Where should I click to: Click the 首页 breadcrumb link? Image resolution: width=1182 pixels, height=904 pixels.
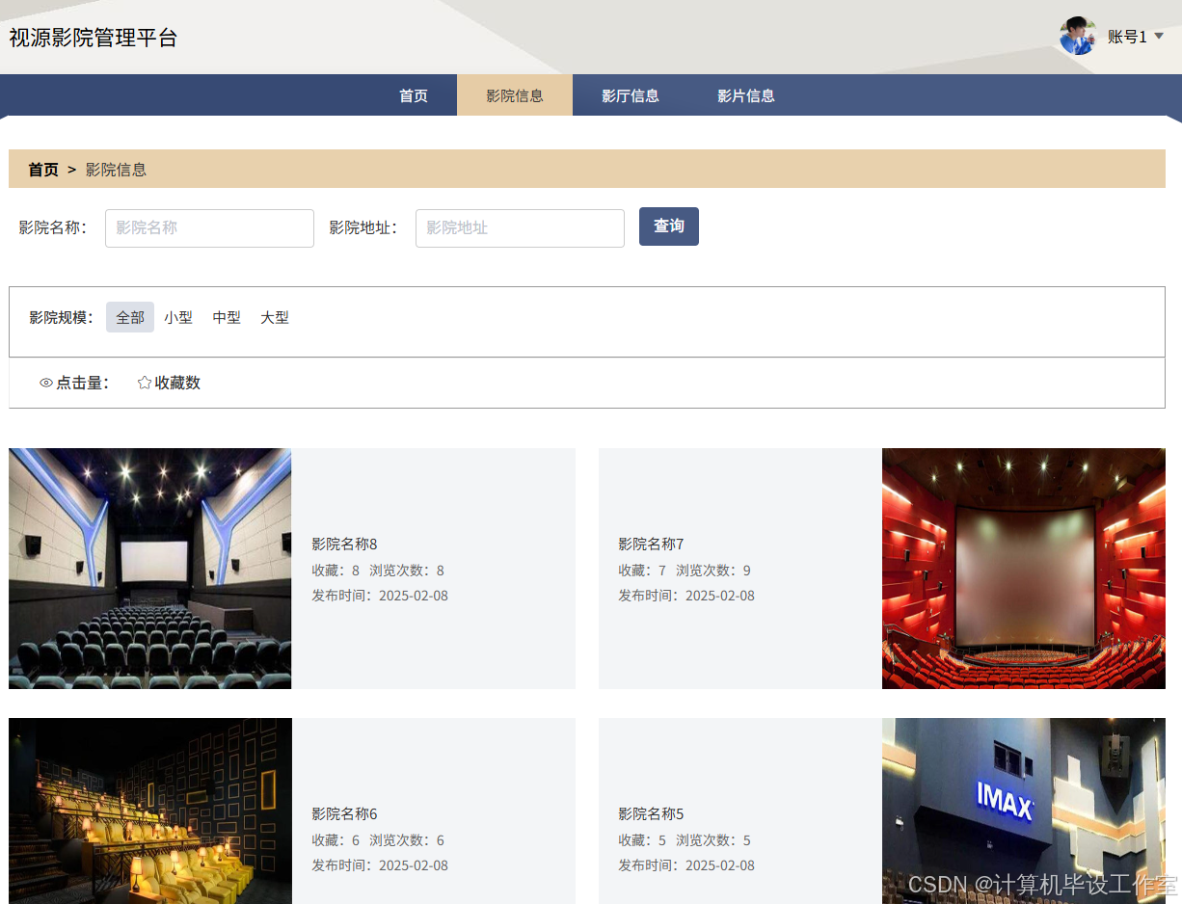[43, 170]
